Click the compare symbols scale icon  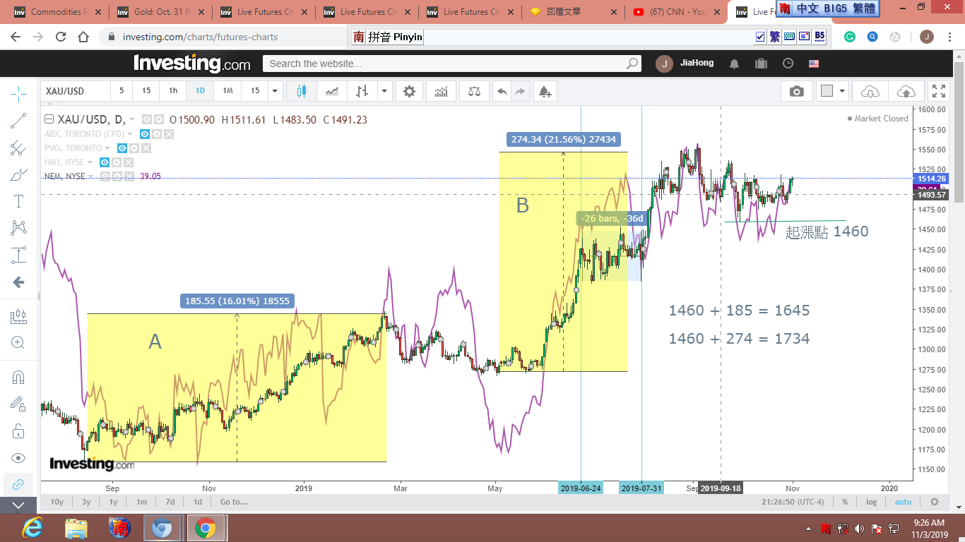click(474, 91)
